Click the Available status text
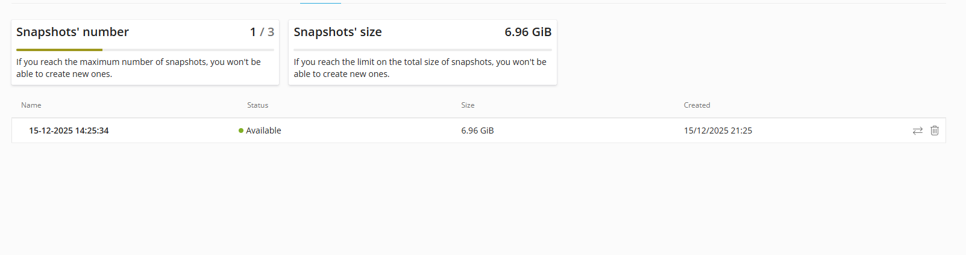Image resolution: width=966 pixels, height=255 pixels. coord(263,131)
